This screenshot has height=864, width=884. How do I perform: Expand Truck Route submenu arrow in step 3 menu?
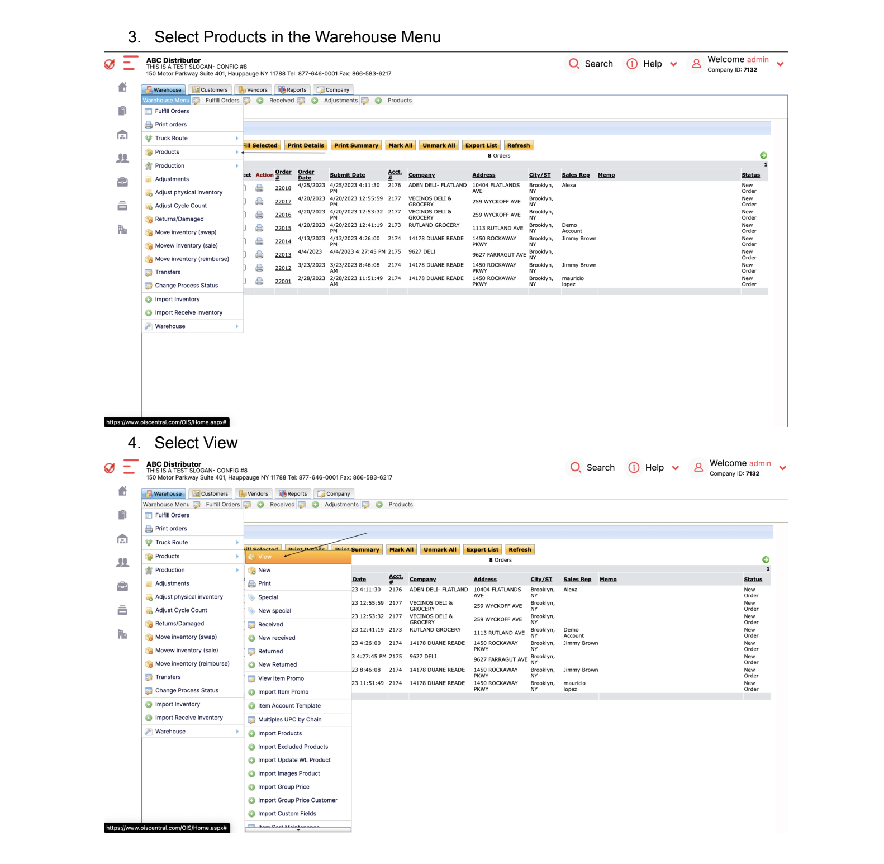click(237, 138)
